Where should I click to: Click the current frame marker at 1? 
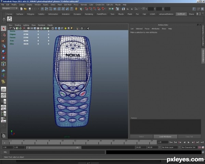point(4,142)
